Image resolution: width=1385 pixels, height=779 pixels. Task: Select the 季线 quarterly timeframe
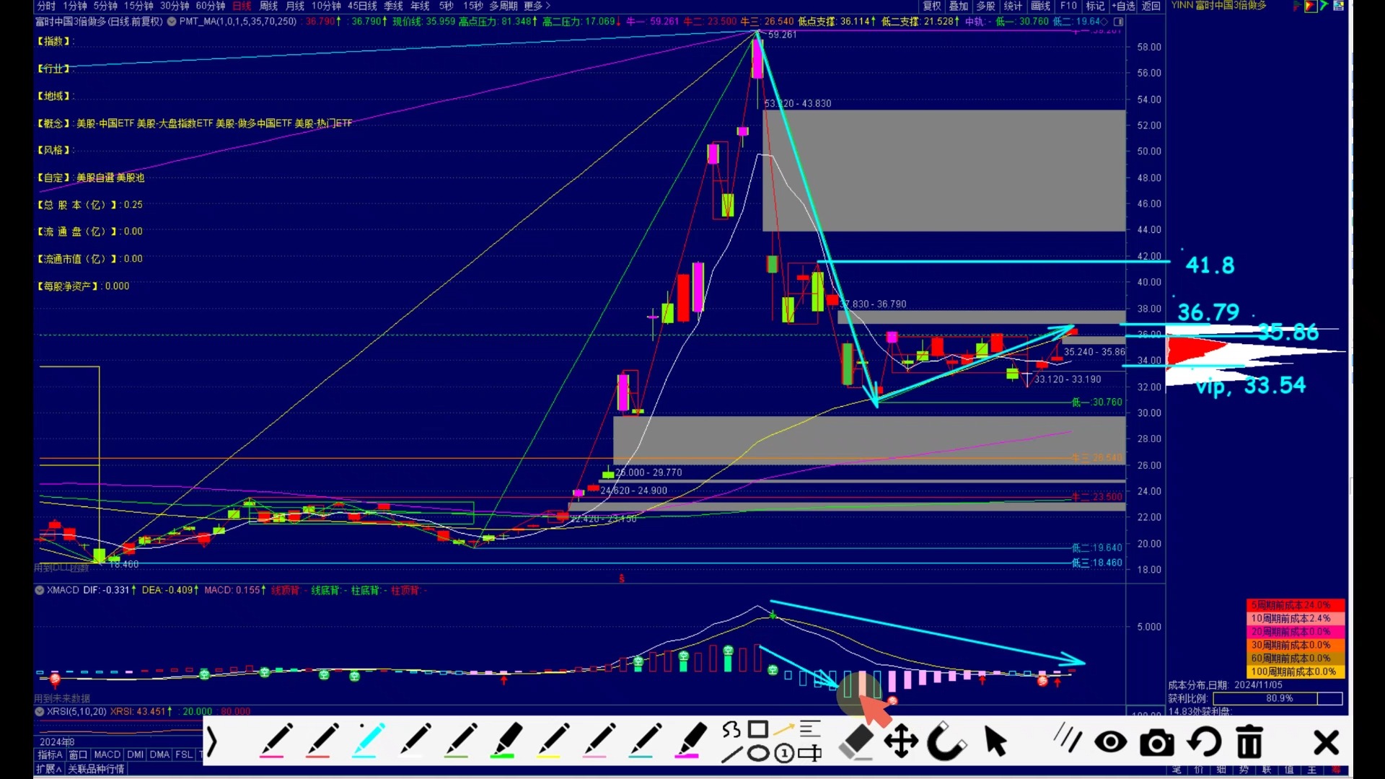click(394, 6)
